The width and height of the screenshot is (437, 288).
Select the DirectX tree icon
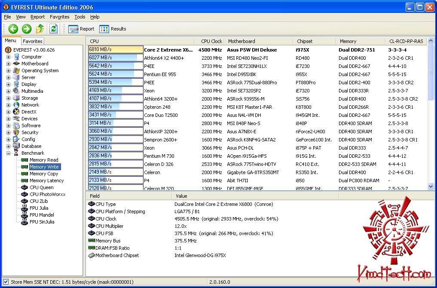coord(16,112)
